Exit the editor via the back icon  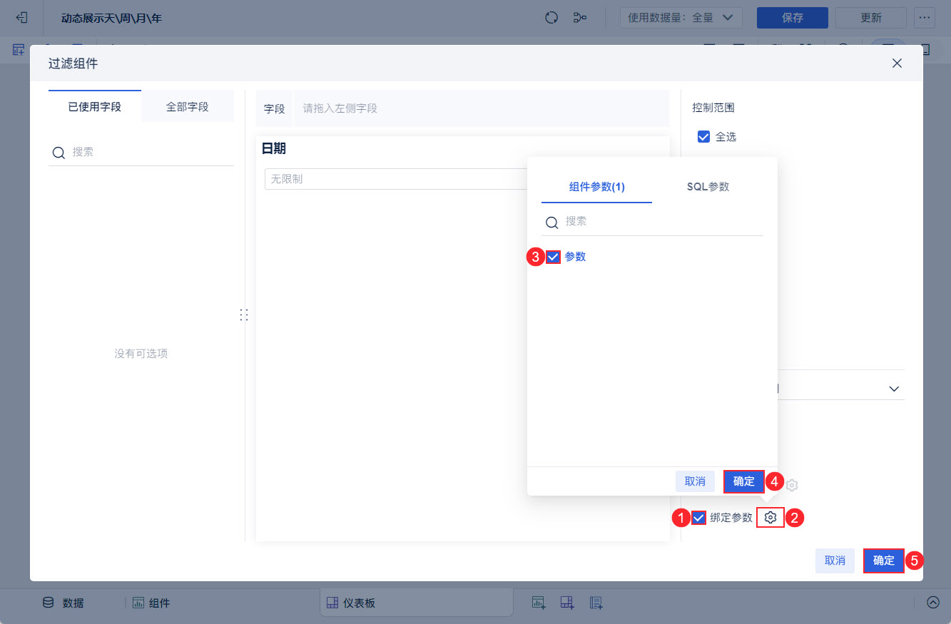point(21,17)
